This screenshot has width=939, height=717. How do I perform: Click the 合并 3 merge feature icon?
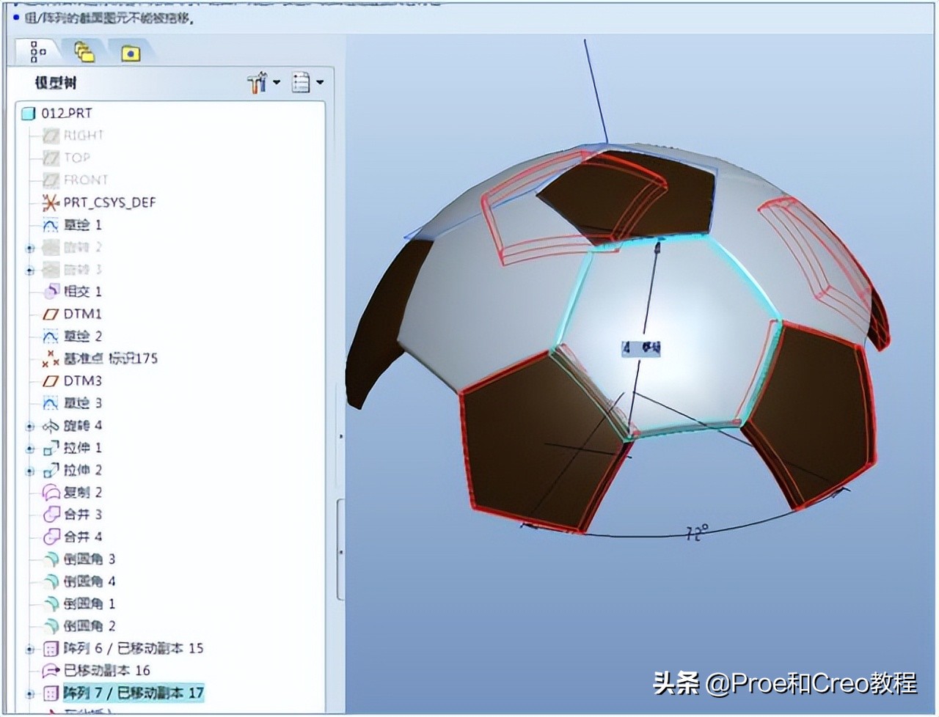point(51,515)
